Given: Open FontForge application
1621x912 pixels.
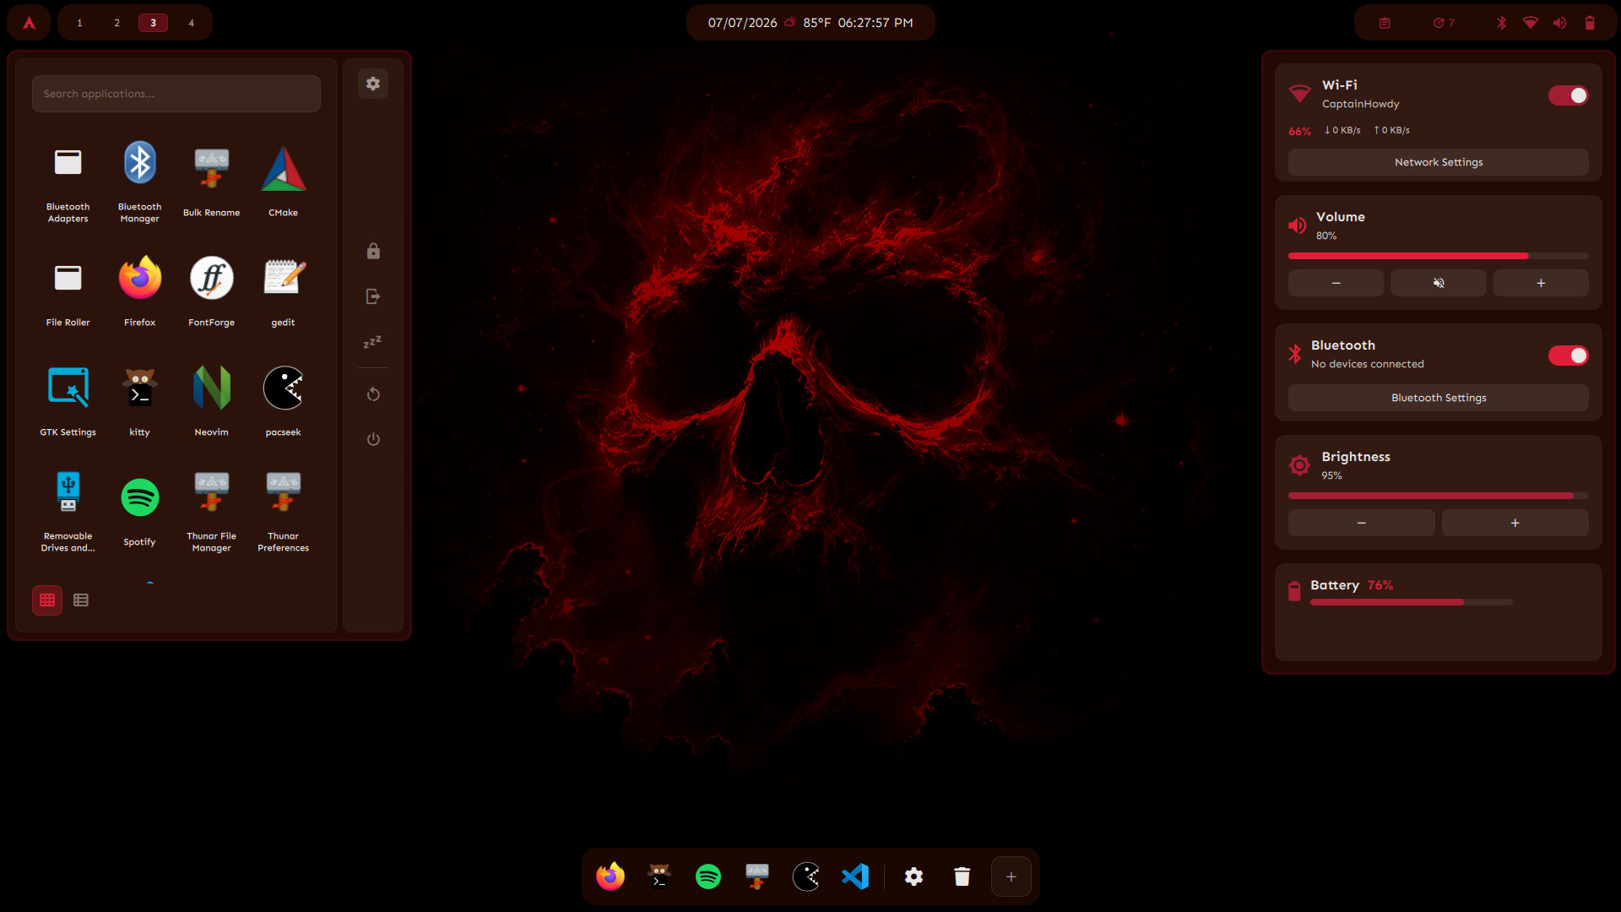Looking at the screenshot, I should [x=211, y=291].
